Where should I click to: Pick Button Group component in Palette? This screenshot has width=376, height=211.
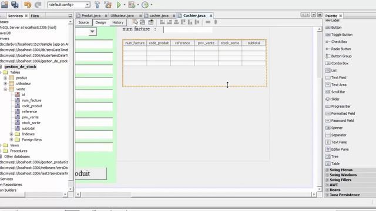(338, 56)
